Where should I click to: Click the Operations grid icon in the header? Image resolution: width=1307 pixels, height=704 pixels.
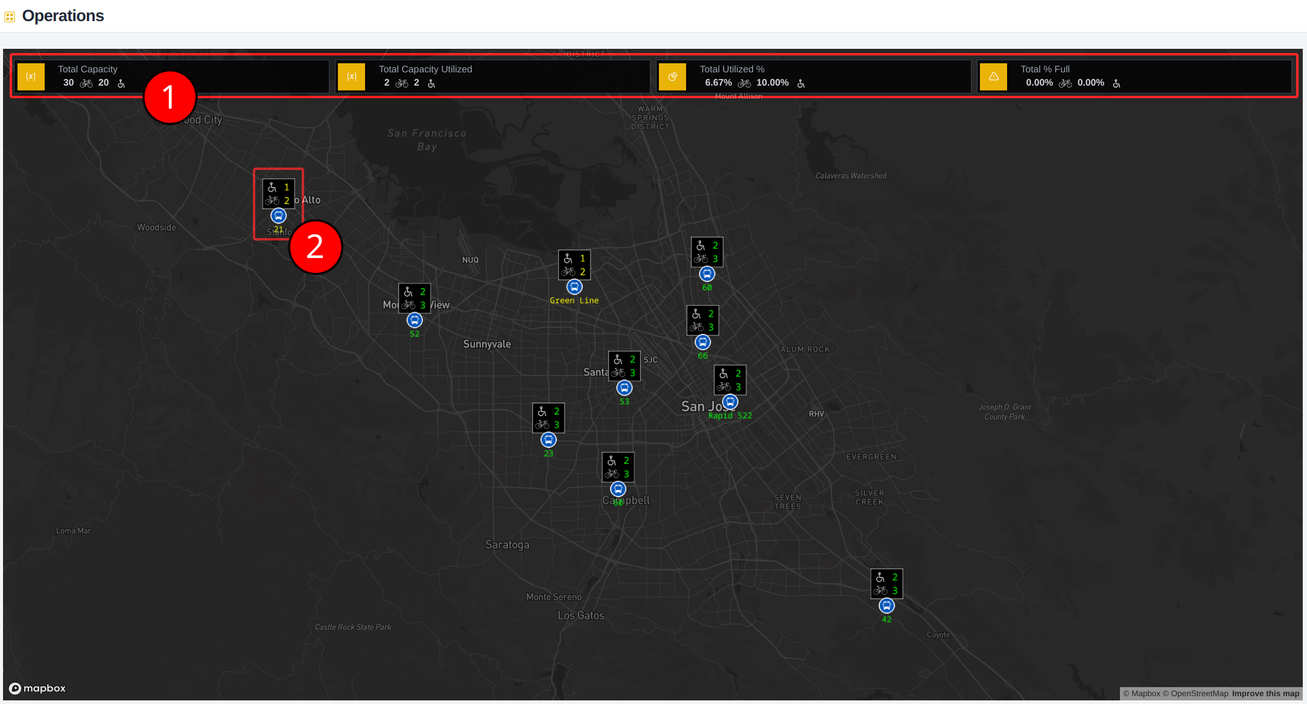tap(9, 16)
